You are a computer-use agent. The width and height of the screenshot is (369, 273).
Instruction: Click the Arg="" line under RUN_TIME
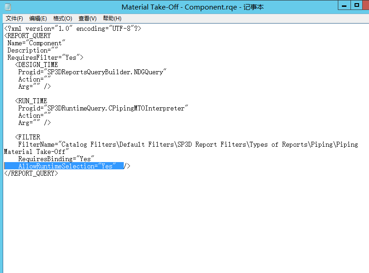(34, 123)
